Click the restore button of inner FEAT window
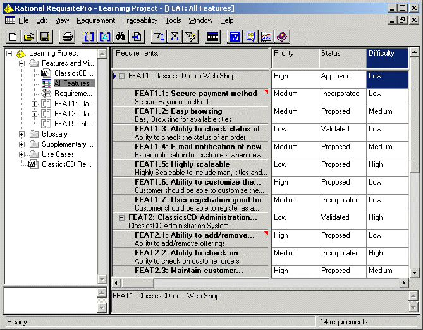Viewport: 423px width, 330px height. tap(402, 20)
